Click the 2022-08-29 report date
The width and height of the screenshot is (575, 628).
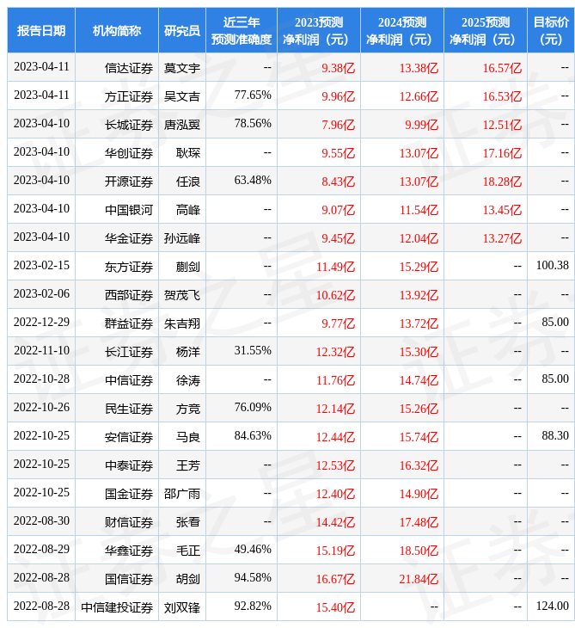(x=41, y=549)
